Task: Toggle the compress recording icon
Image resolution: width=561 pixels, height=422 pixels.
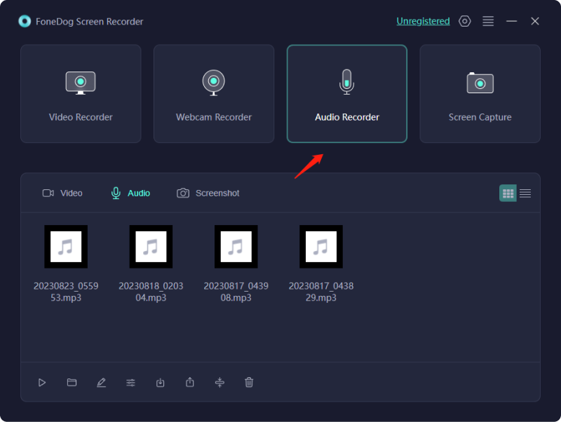Action: coord(219,383)
